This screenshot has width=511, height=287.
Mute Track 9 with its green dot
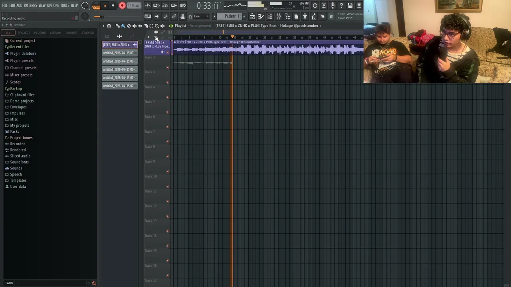tap(168, 171)
